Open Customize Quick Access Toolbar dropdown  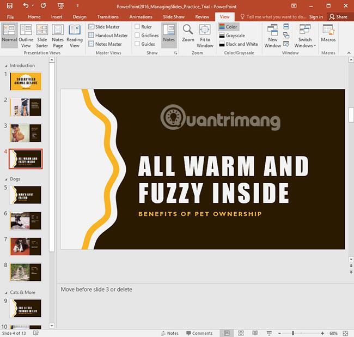[77, 5]
